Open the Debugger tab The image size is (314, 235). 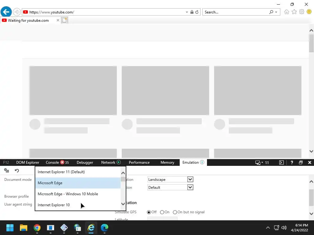pyautogui.click(x=85, y=162)
